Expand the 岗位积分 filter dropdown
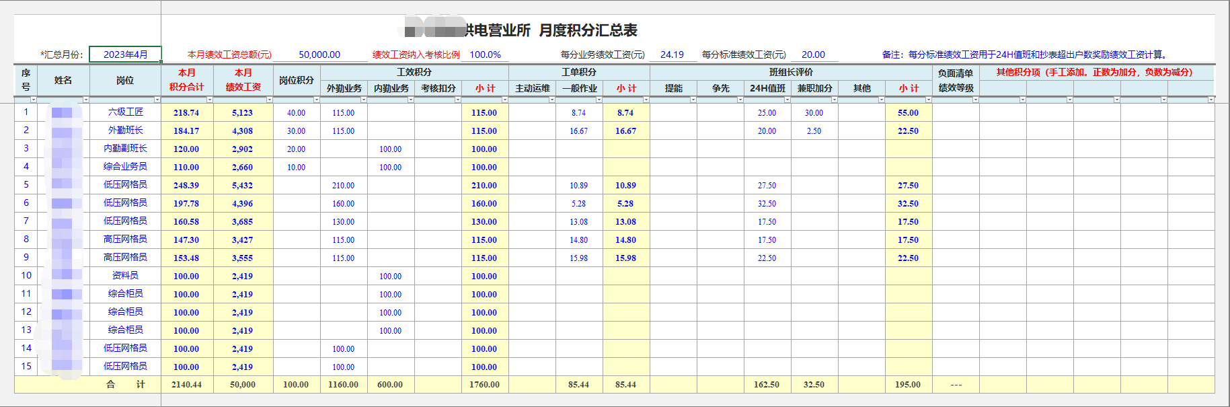This screenshot has height=407, width=1230. [316, 100]
